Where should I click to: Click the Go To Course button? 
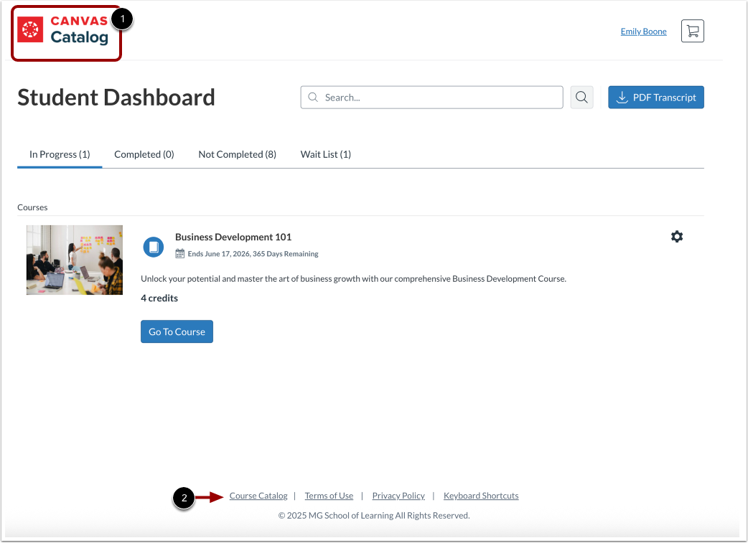pyautogui.click(x=177, y=331)
